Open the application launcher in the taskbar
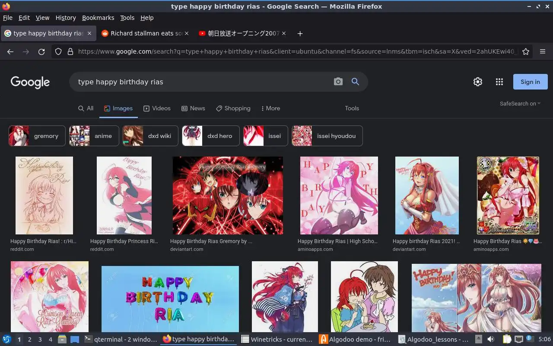This screenshot has width=553, height=346. tap(7, 340)
